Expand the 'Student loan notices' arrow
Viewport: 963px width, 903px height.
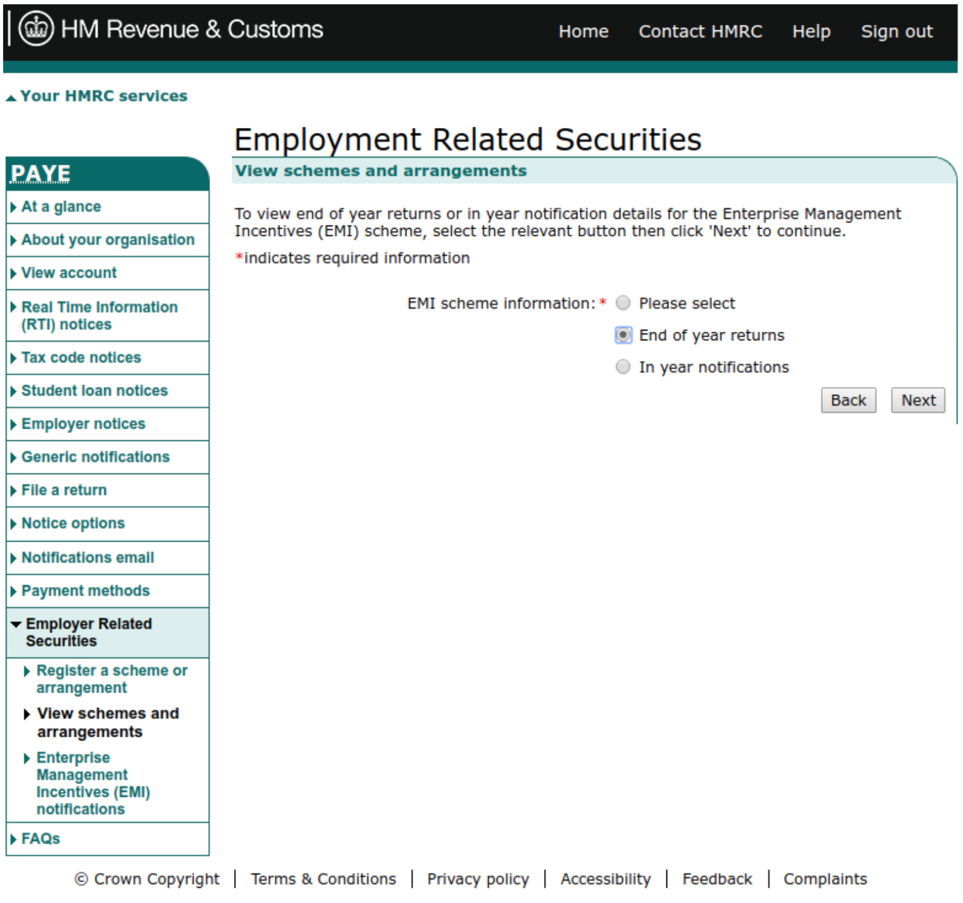pos(13,392)
